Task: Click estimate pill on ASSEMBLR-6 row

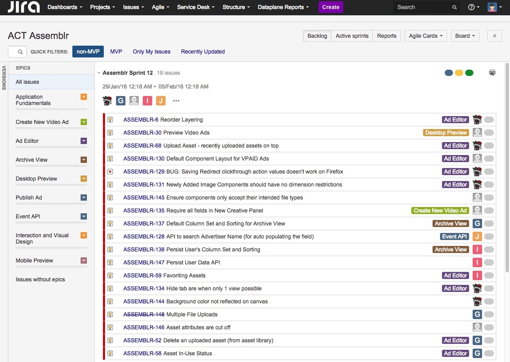Action: [489, 120]
